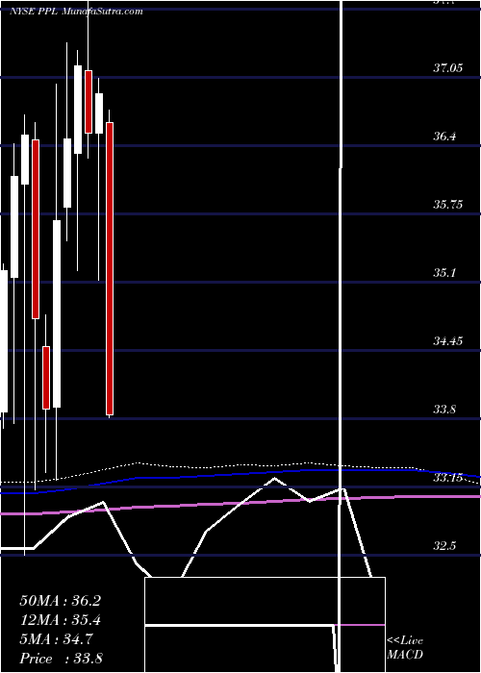Select the 34.45 price axis label
This screenshot has height=673, width=481.
[447, 340]
